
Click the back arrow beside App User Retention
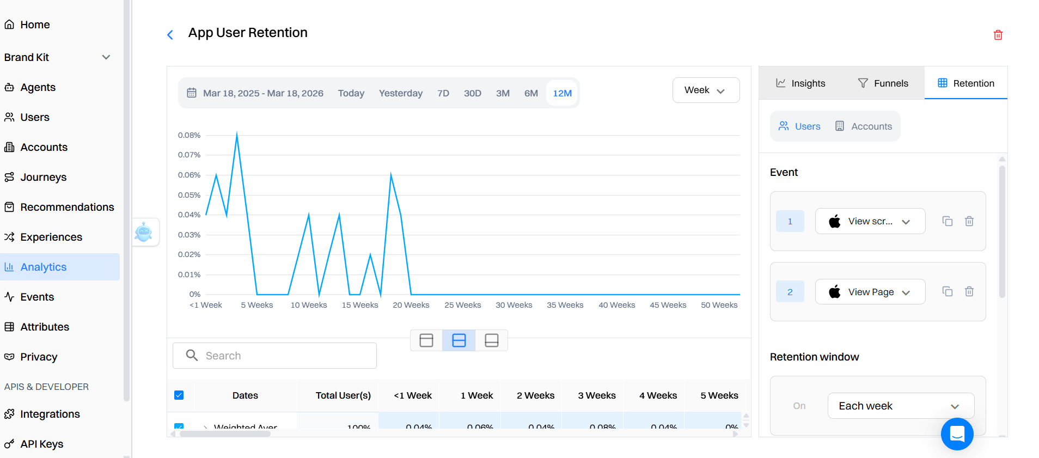(x=170, y=35)
